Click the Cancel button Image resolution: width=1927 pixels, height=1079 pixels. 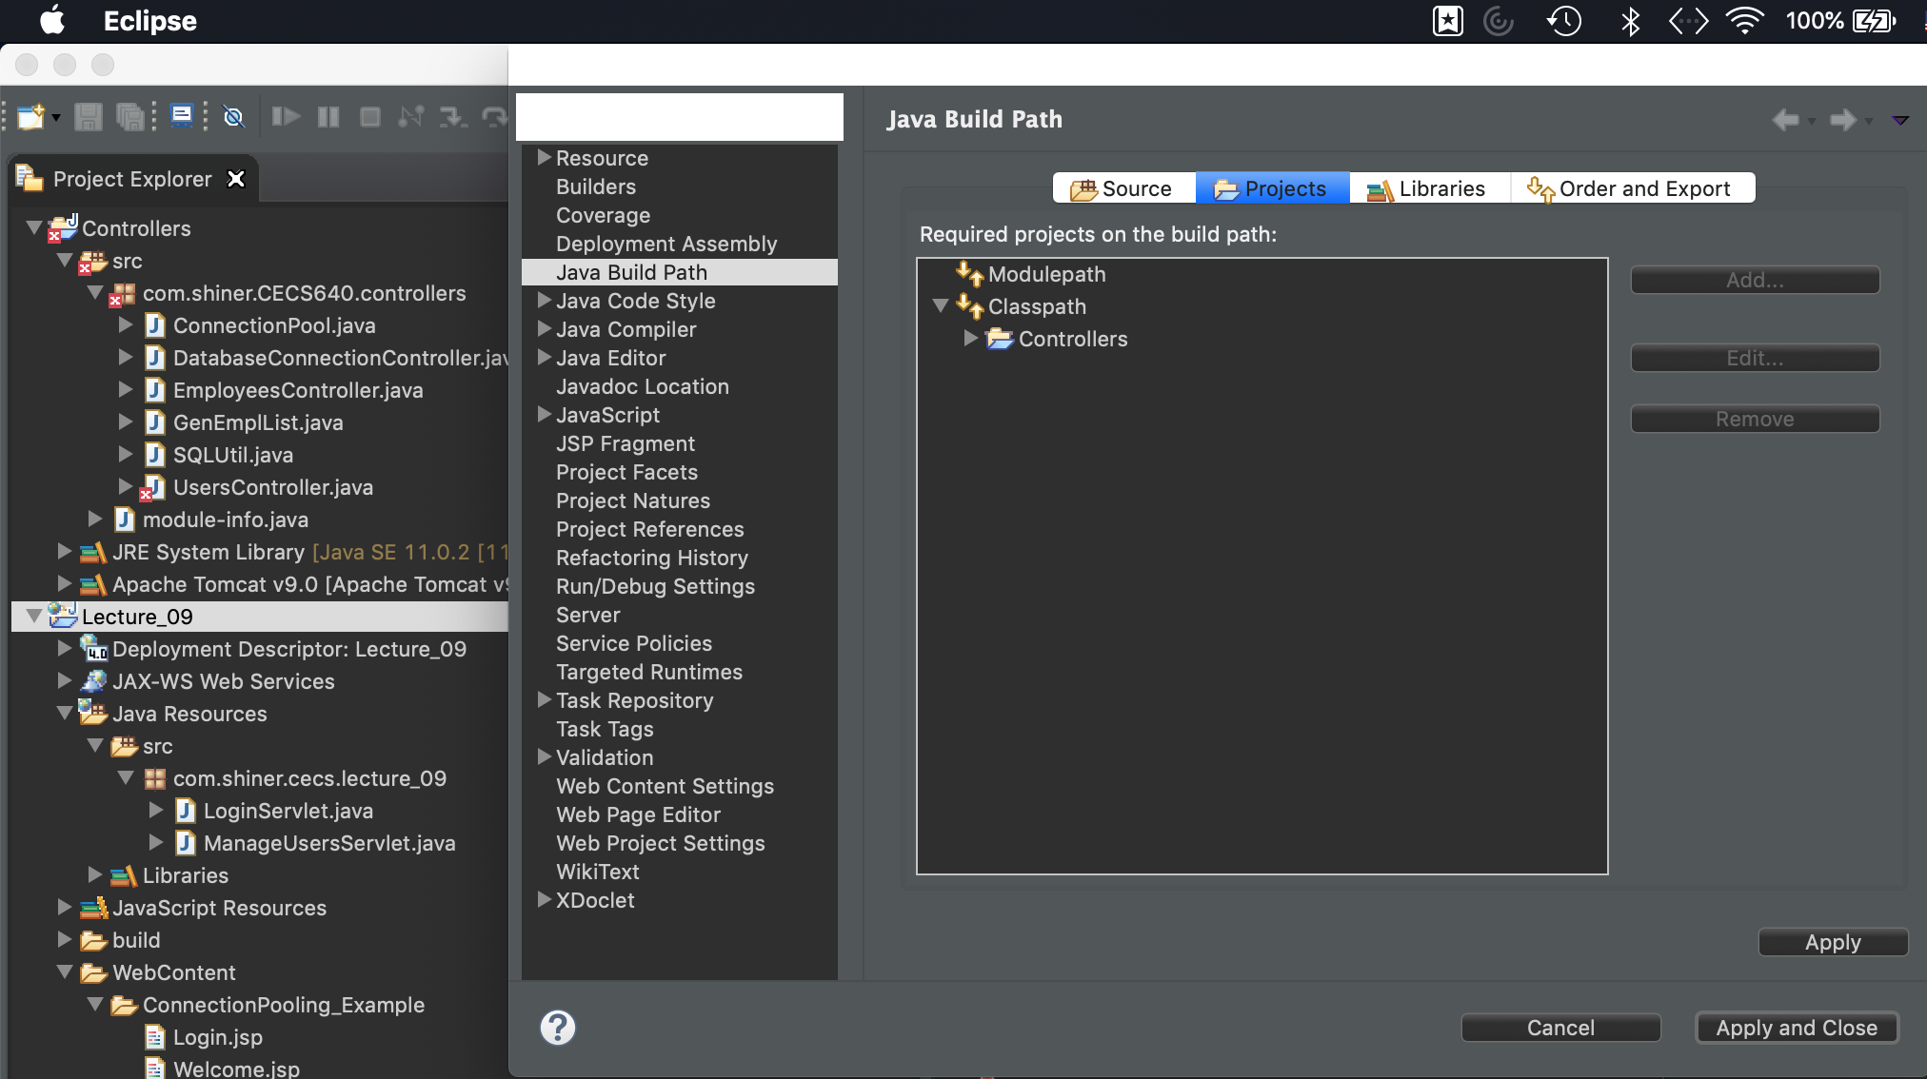pyautogui.click(x=1560, y=1028)
